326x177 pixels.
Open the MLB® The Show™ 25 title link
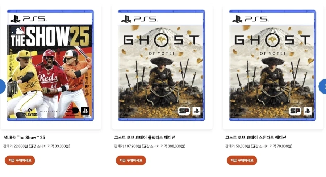[24, 137]
